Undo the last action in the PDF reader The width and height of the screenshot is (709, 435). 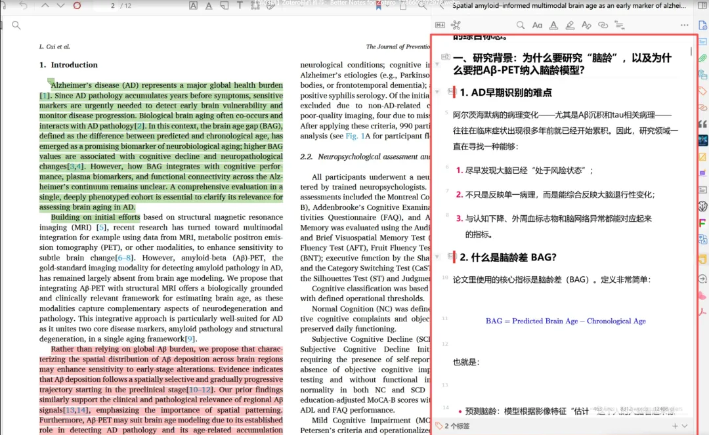tap(23, 6)
